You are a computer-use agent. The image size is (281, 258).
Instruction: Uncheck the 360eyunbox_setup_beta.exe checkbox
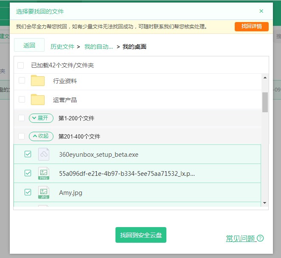point(28,154)
